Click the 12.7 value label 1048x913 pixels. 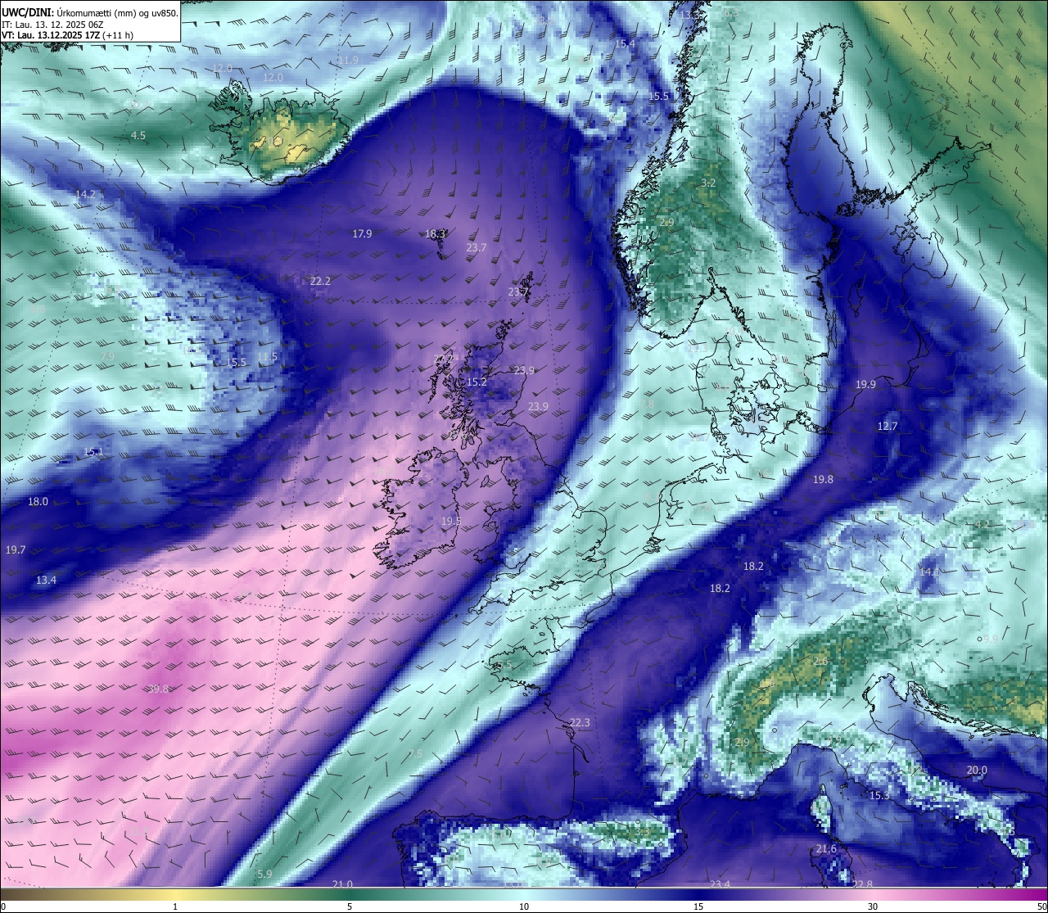888,427
